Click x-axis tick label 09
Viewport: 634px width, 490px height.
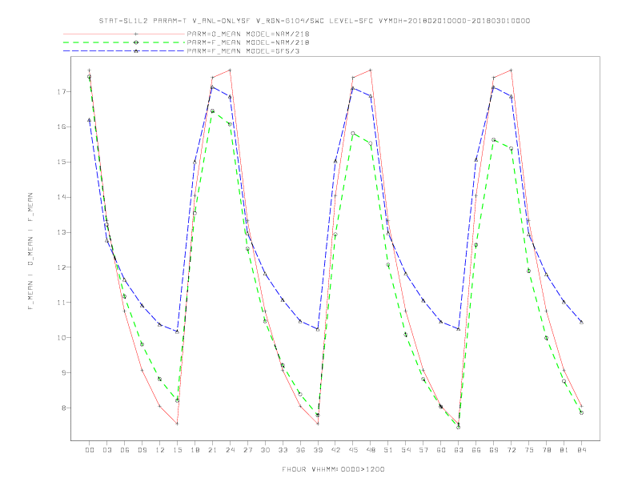(142, 450)
